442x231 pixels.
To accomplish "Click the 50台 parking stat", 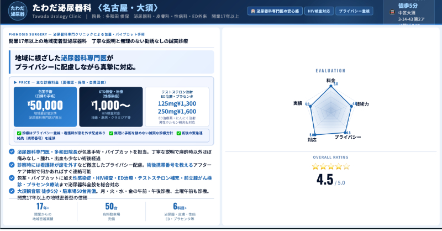I will [111, 211].
